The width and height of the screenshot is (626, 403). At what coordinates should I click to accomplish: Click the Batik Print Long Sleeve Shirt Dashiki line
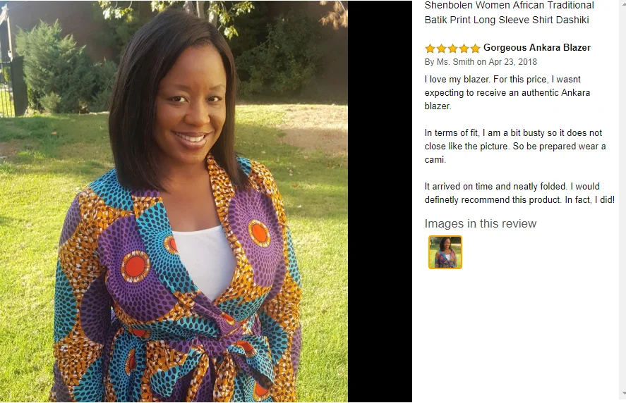[x=507, y=20]
